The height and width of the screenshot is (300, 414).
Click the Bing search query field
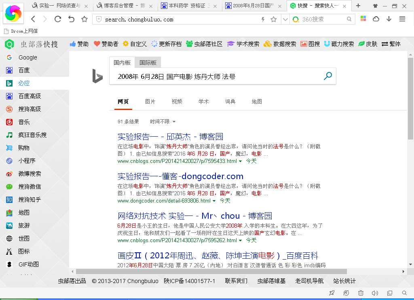[215, 76]
